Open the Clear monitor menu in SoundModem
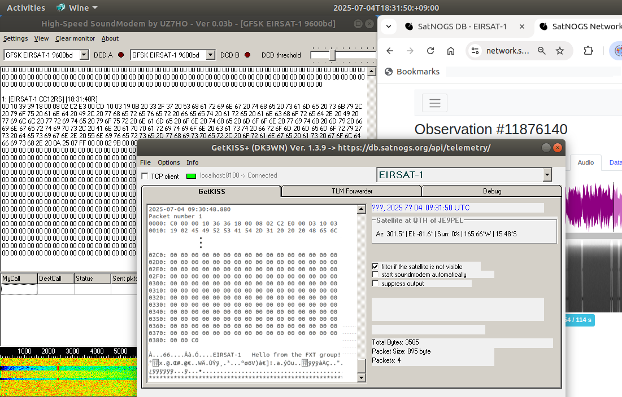 tap(75, 38)
